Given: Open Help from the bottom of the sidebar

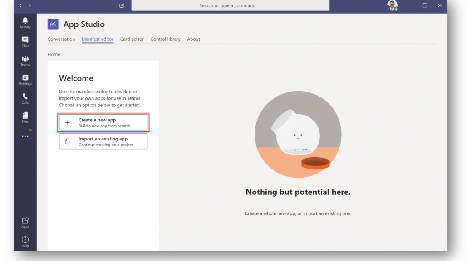Looking at the screenshot, I should [25, 242].
